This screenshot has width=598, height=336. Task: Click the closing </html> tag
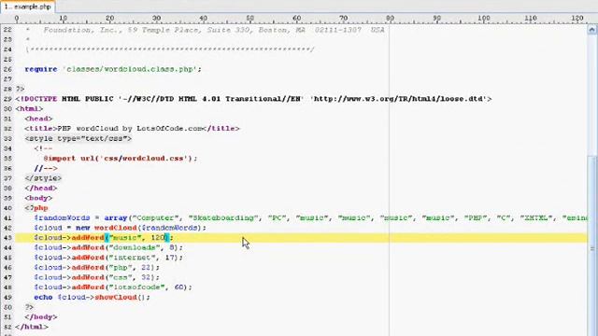coord(32,327)
